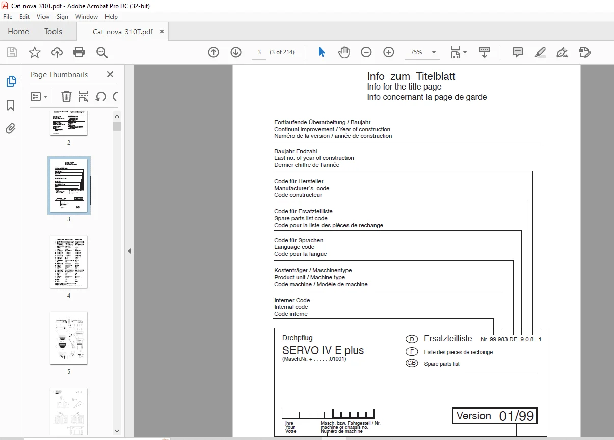Click the read mode keyboard-scroll icon

pos(484,52)
